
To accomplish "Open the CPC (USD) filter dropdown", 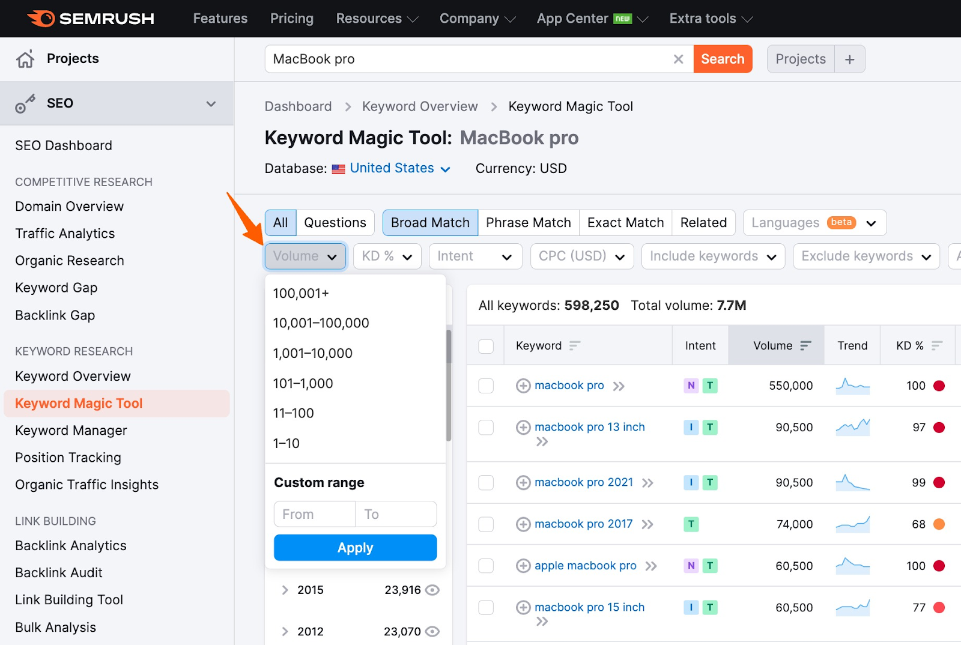I will 582,256.
